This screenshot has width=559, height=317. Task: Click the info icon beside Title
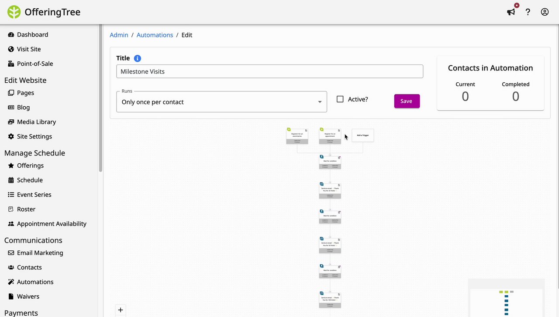(137, 58)
